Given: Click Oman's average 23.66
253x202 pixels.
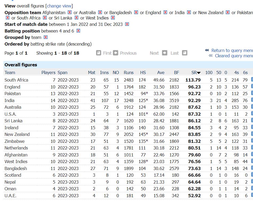Looking at the screenshot, I should (x=159, y=189).
